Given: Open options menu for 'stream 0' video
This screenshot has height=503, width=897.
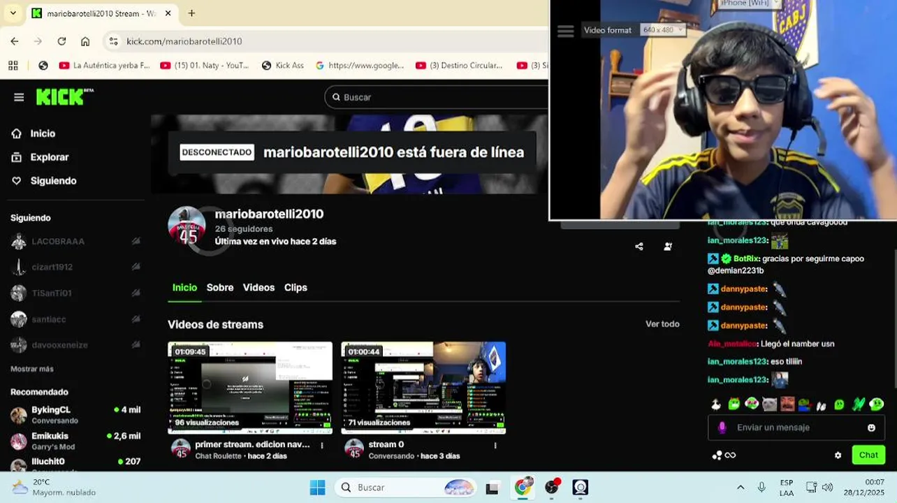Looking at the screenshot, I should coord(495,445).
